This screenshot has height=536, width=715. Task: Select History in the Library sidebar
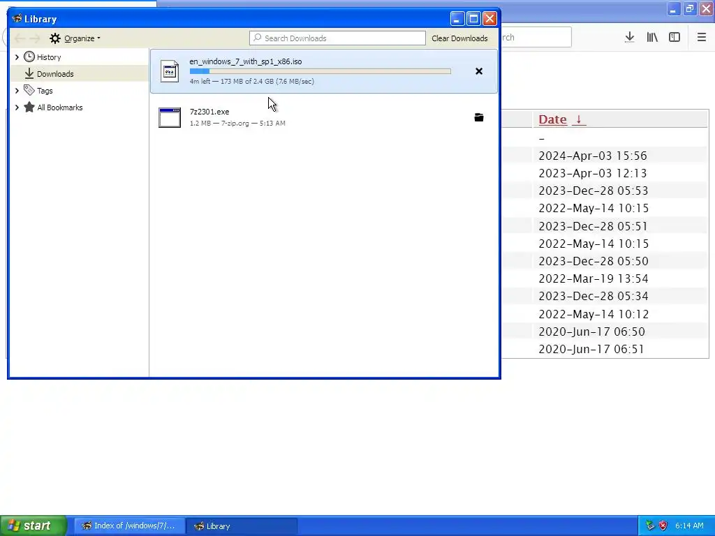49,57
